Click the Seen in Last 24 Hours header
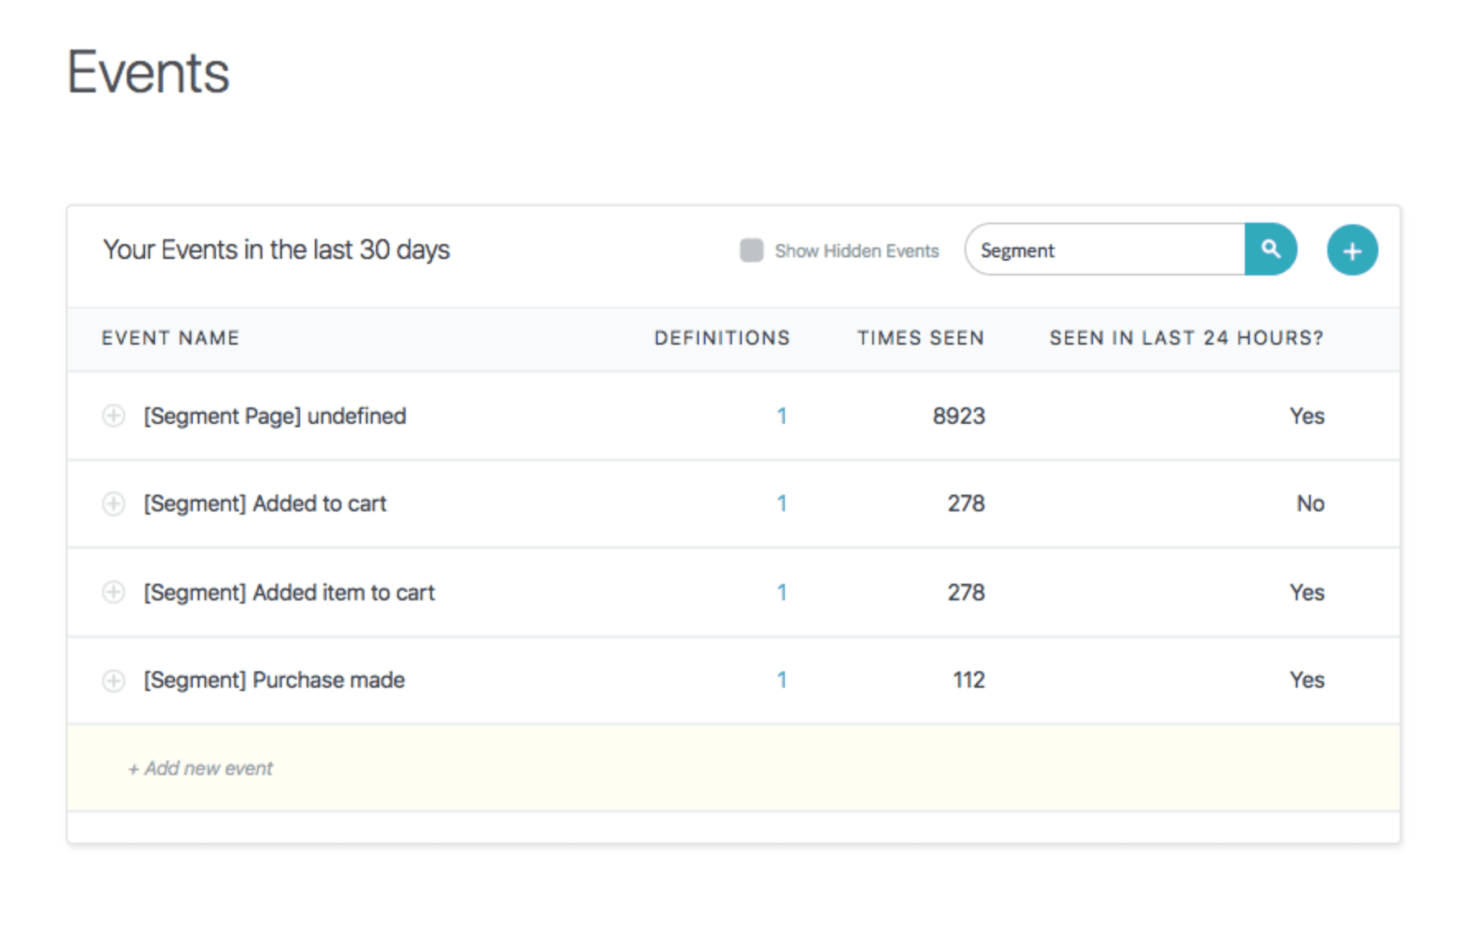This screenshot has height=945, width=1474. click(1185, 338)
